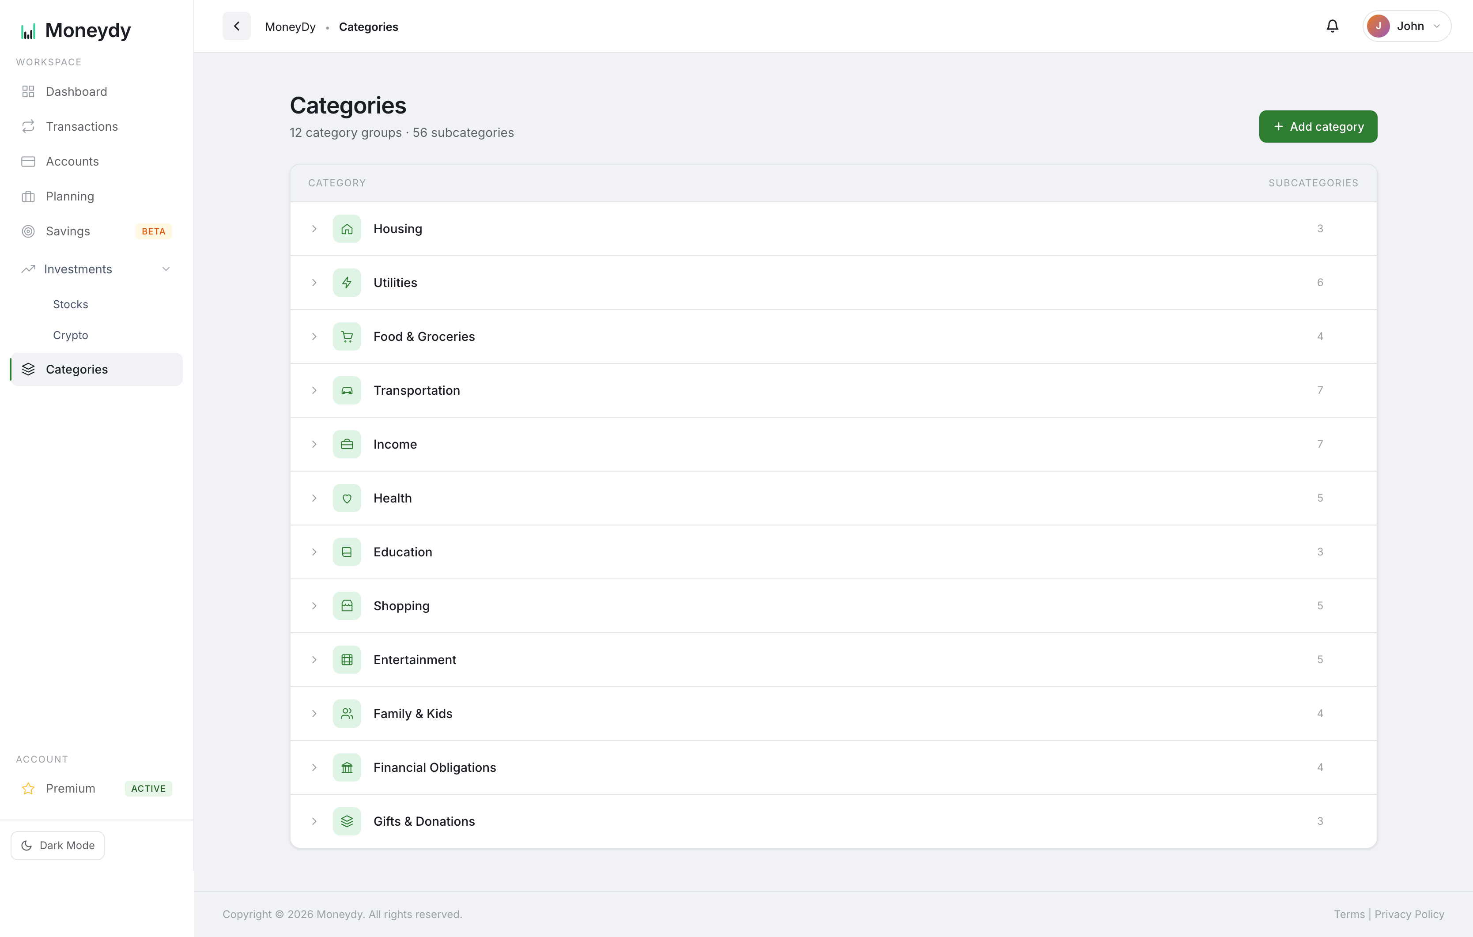
Task: Expand the Education row chevron
Action: [x=314, y=552]
